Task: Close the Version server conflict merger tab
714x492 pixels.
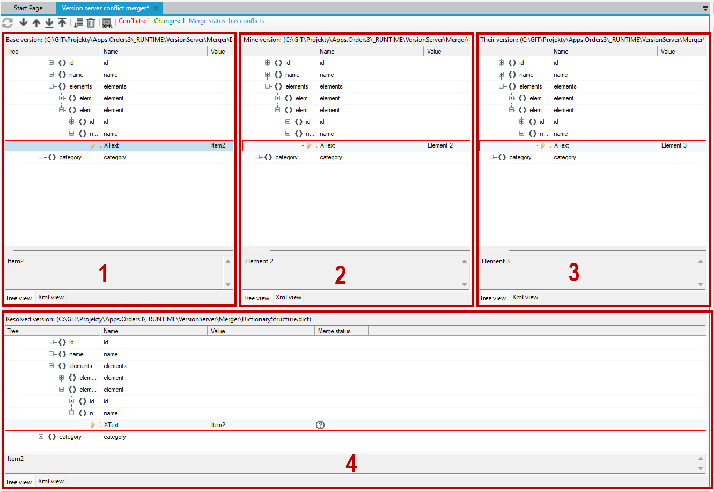Action: [156, 9]
